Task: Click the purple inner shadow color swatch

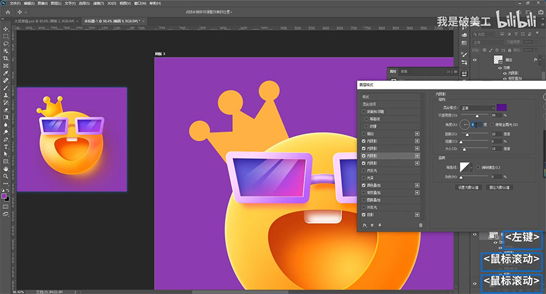Action: pyautogui.click(x=502, y=108)
